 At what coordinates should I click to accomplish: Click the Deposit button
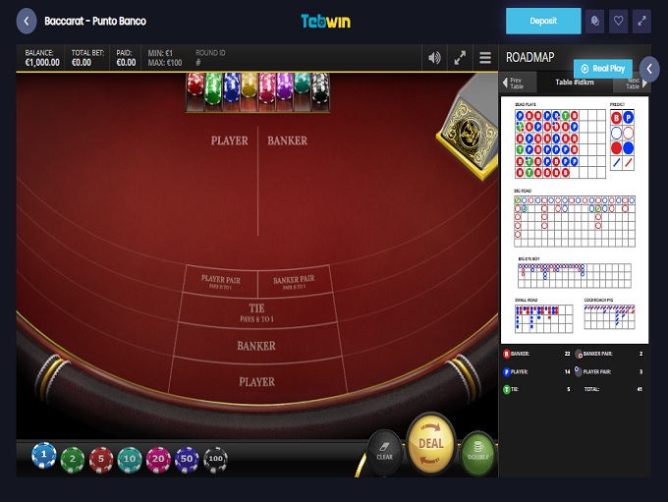pyautogui.click(x=543, y=21)
